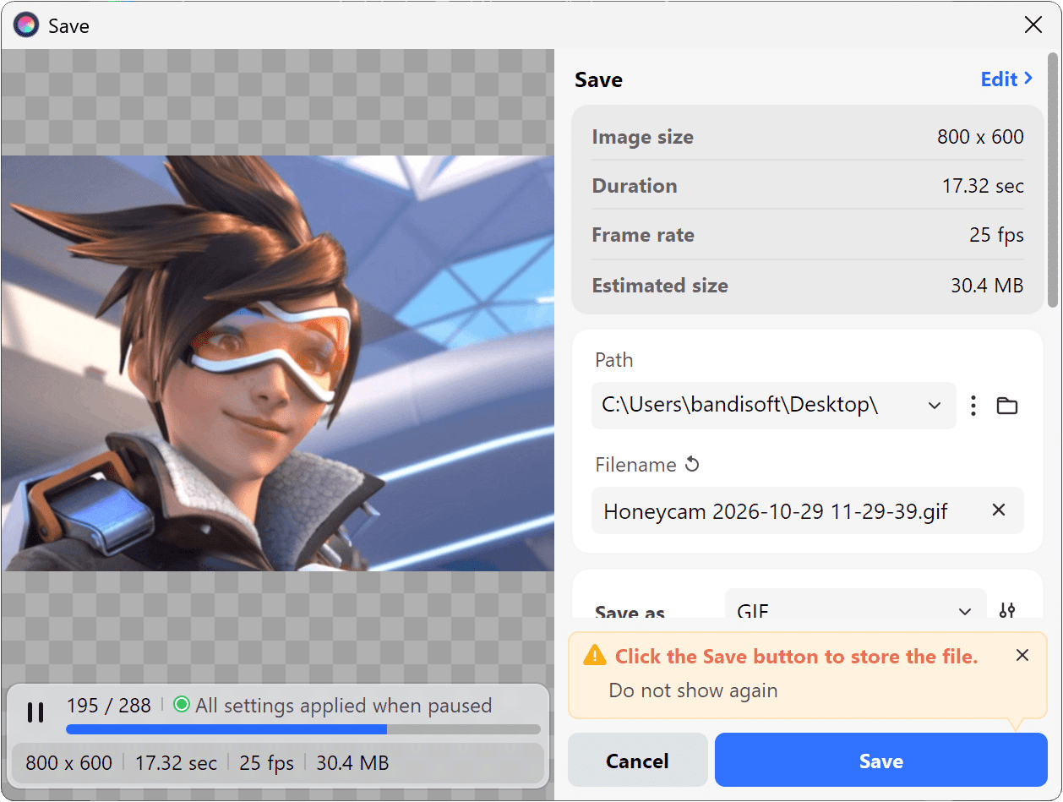Click 25 fps in the preview status bar

coord(267,763)
